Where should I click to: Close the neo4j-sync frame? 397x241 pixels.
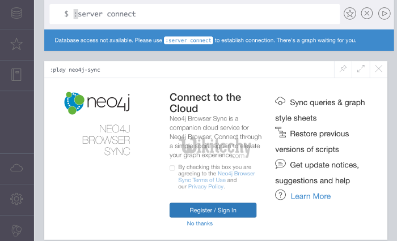pos(378,68)
